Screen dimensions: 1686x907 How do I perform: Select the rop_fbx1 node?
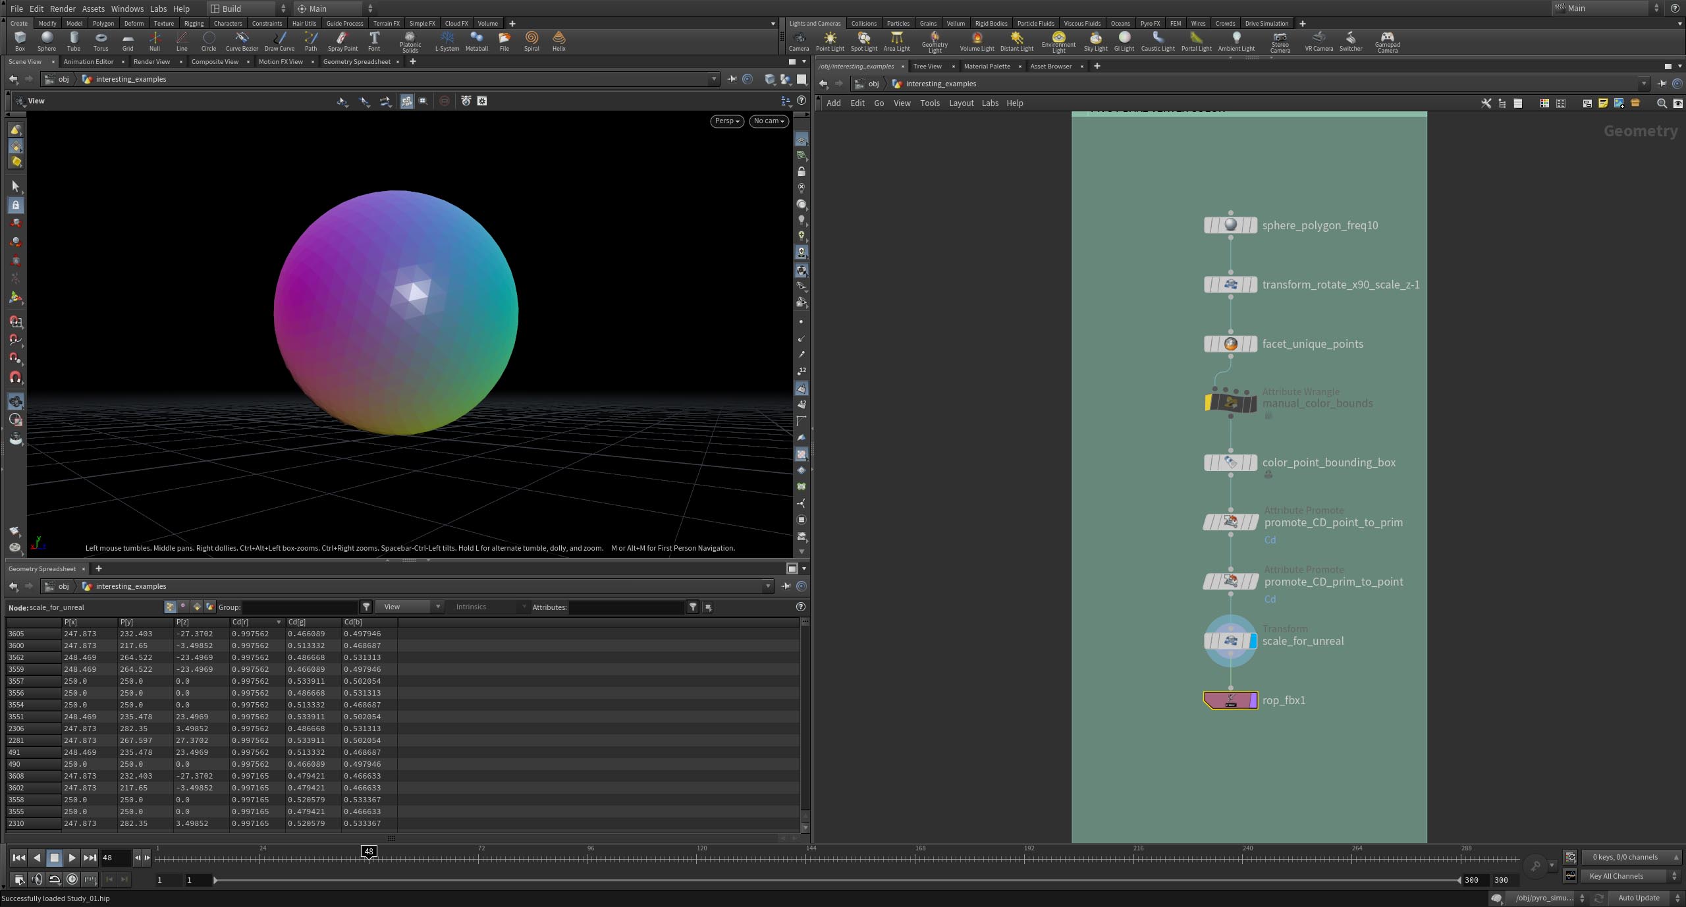(x=1230, y=700)
